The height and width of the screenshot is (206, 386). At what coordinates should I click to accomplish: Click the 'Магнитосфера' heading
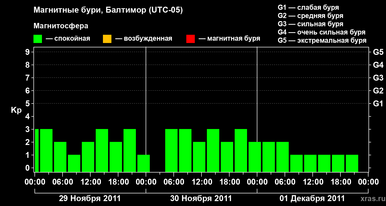point(61,26)
